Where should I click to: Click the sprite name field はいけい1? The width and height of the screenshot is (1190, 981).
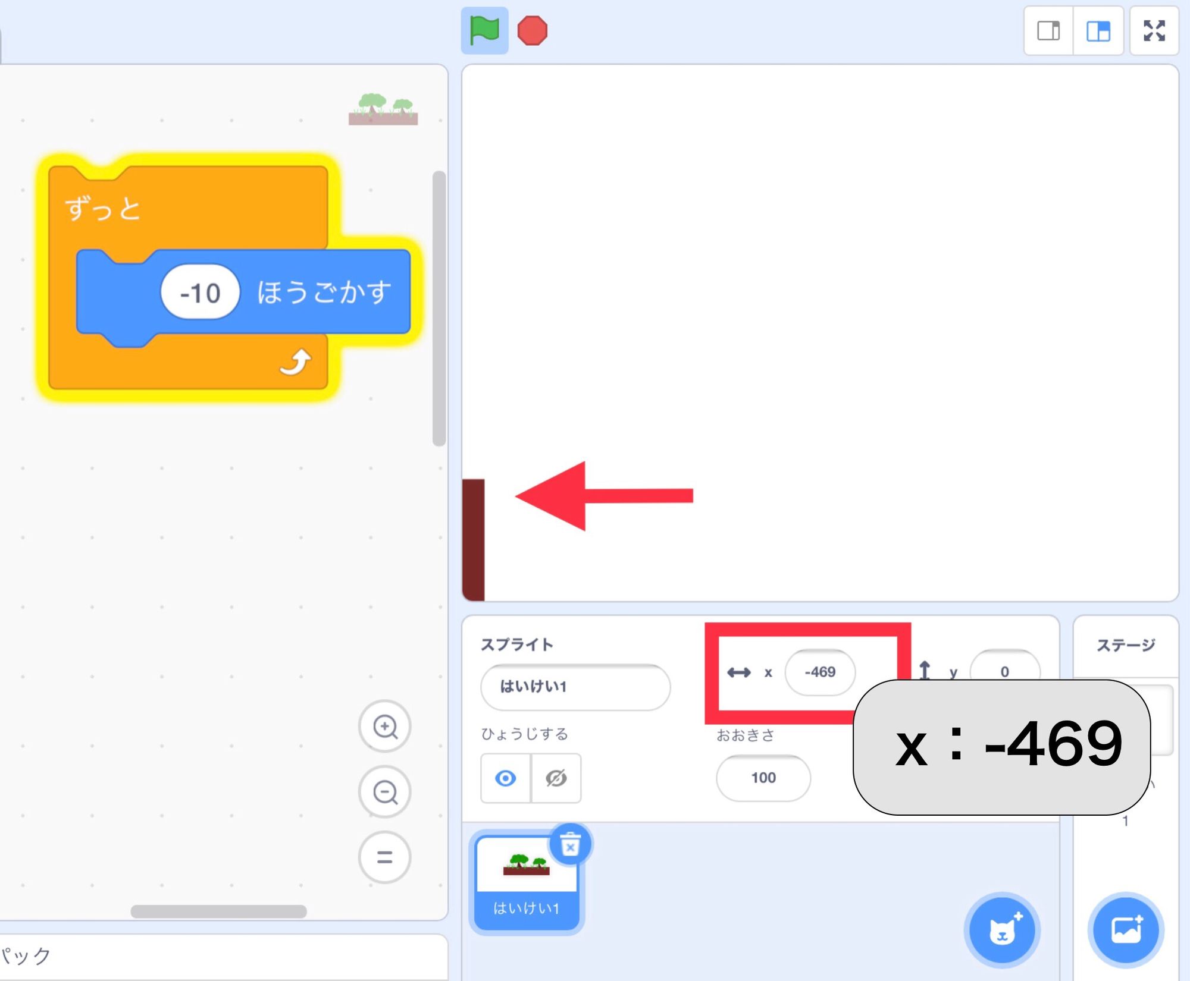[x=574, y=687]
